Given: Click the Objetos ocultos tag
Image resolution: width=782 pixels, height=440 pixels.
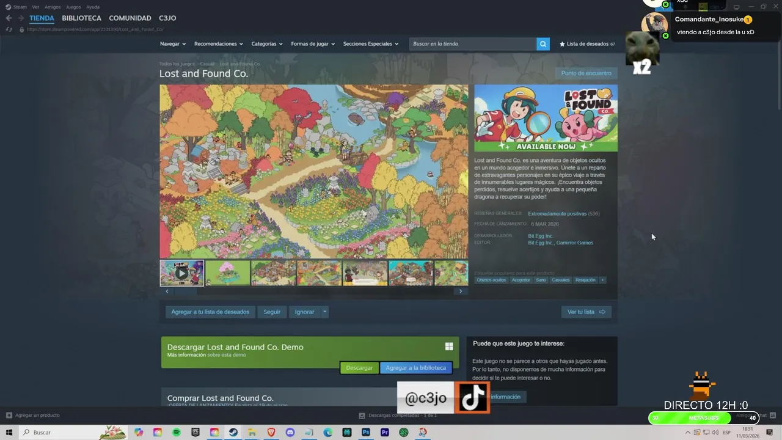Looking at the screenshot, I should (491, 280).
